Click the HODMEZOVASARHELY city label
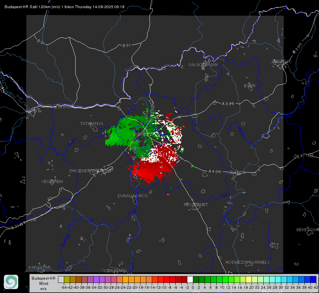319x293 pixels. coord(247,262)
